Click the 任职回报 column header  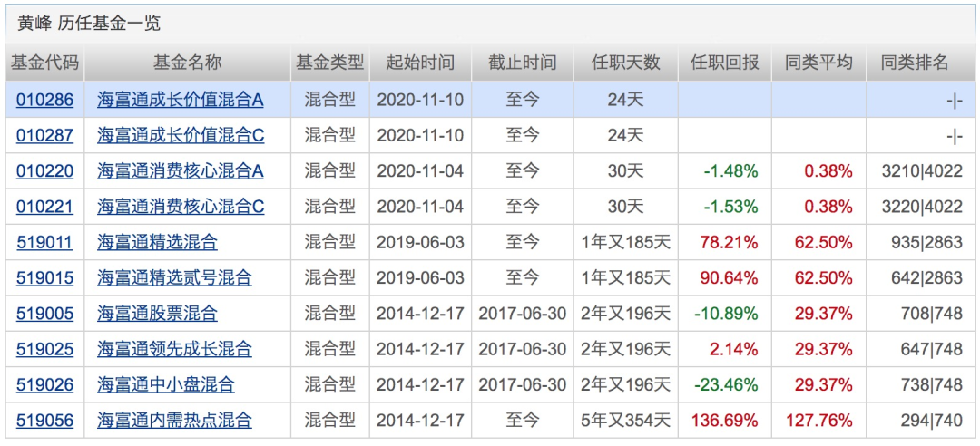tap(725, 63)
